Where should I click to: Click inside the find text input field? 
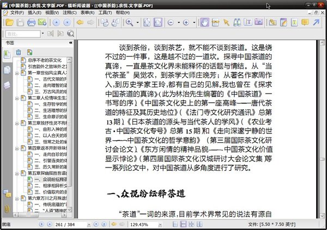pos(23,34)
